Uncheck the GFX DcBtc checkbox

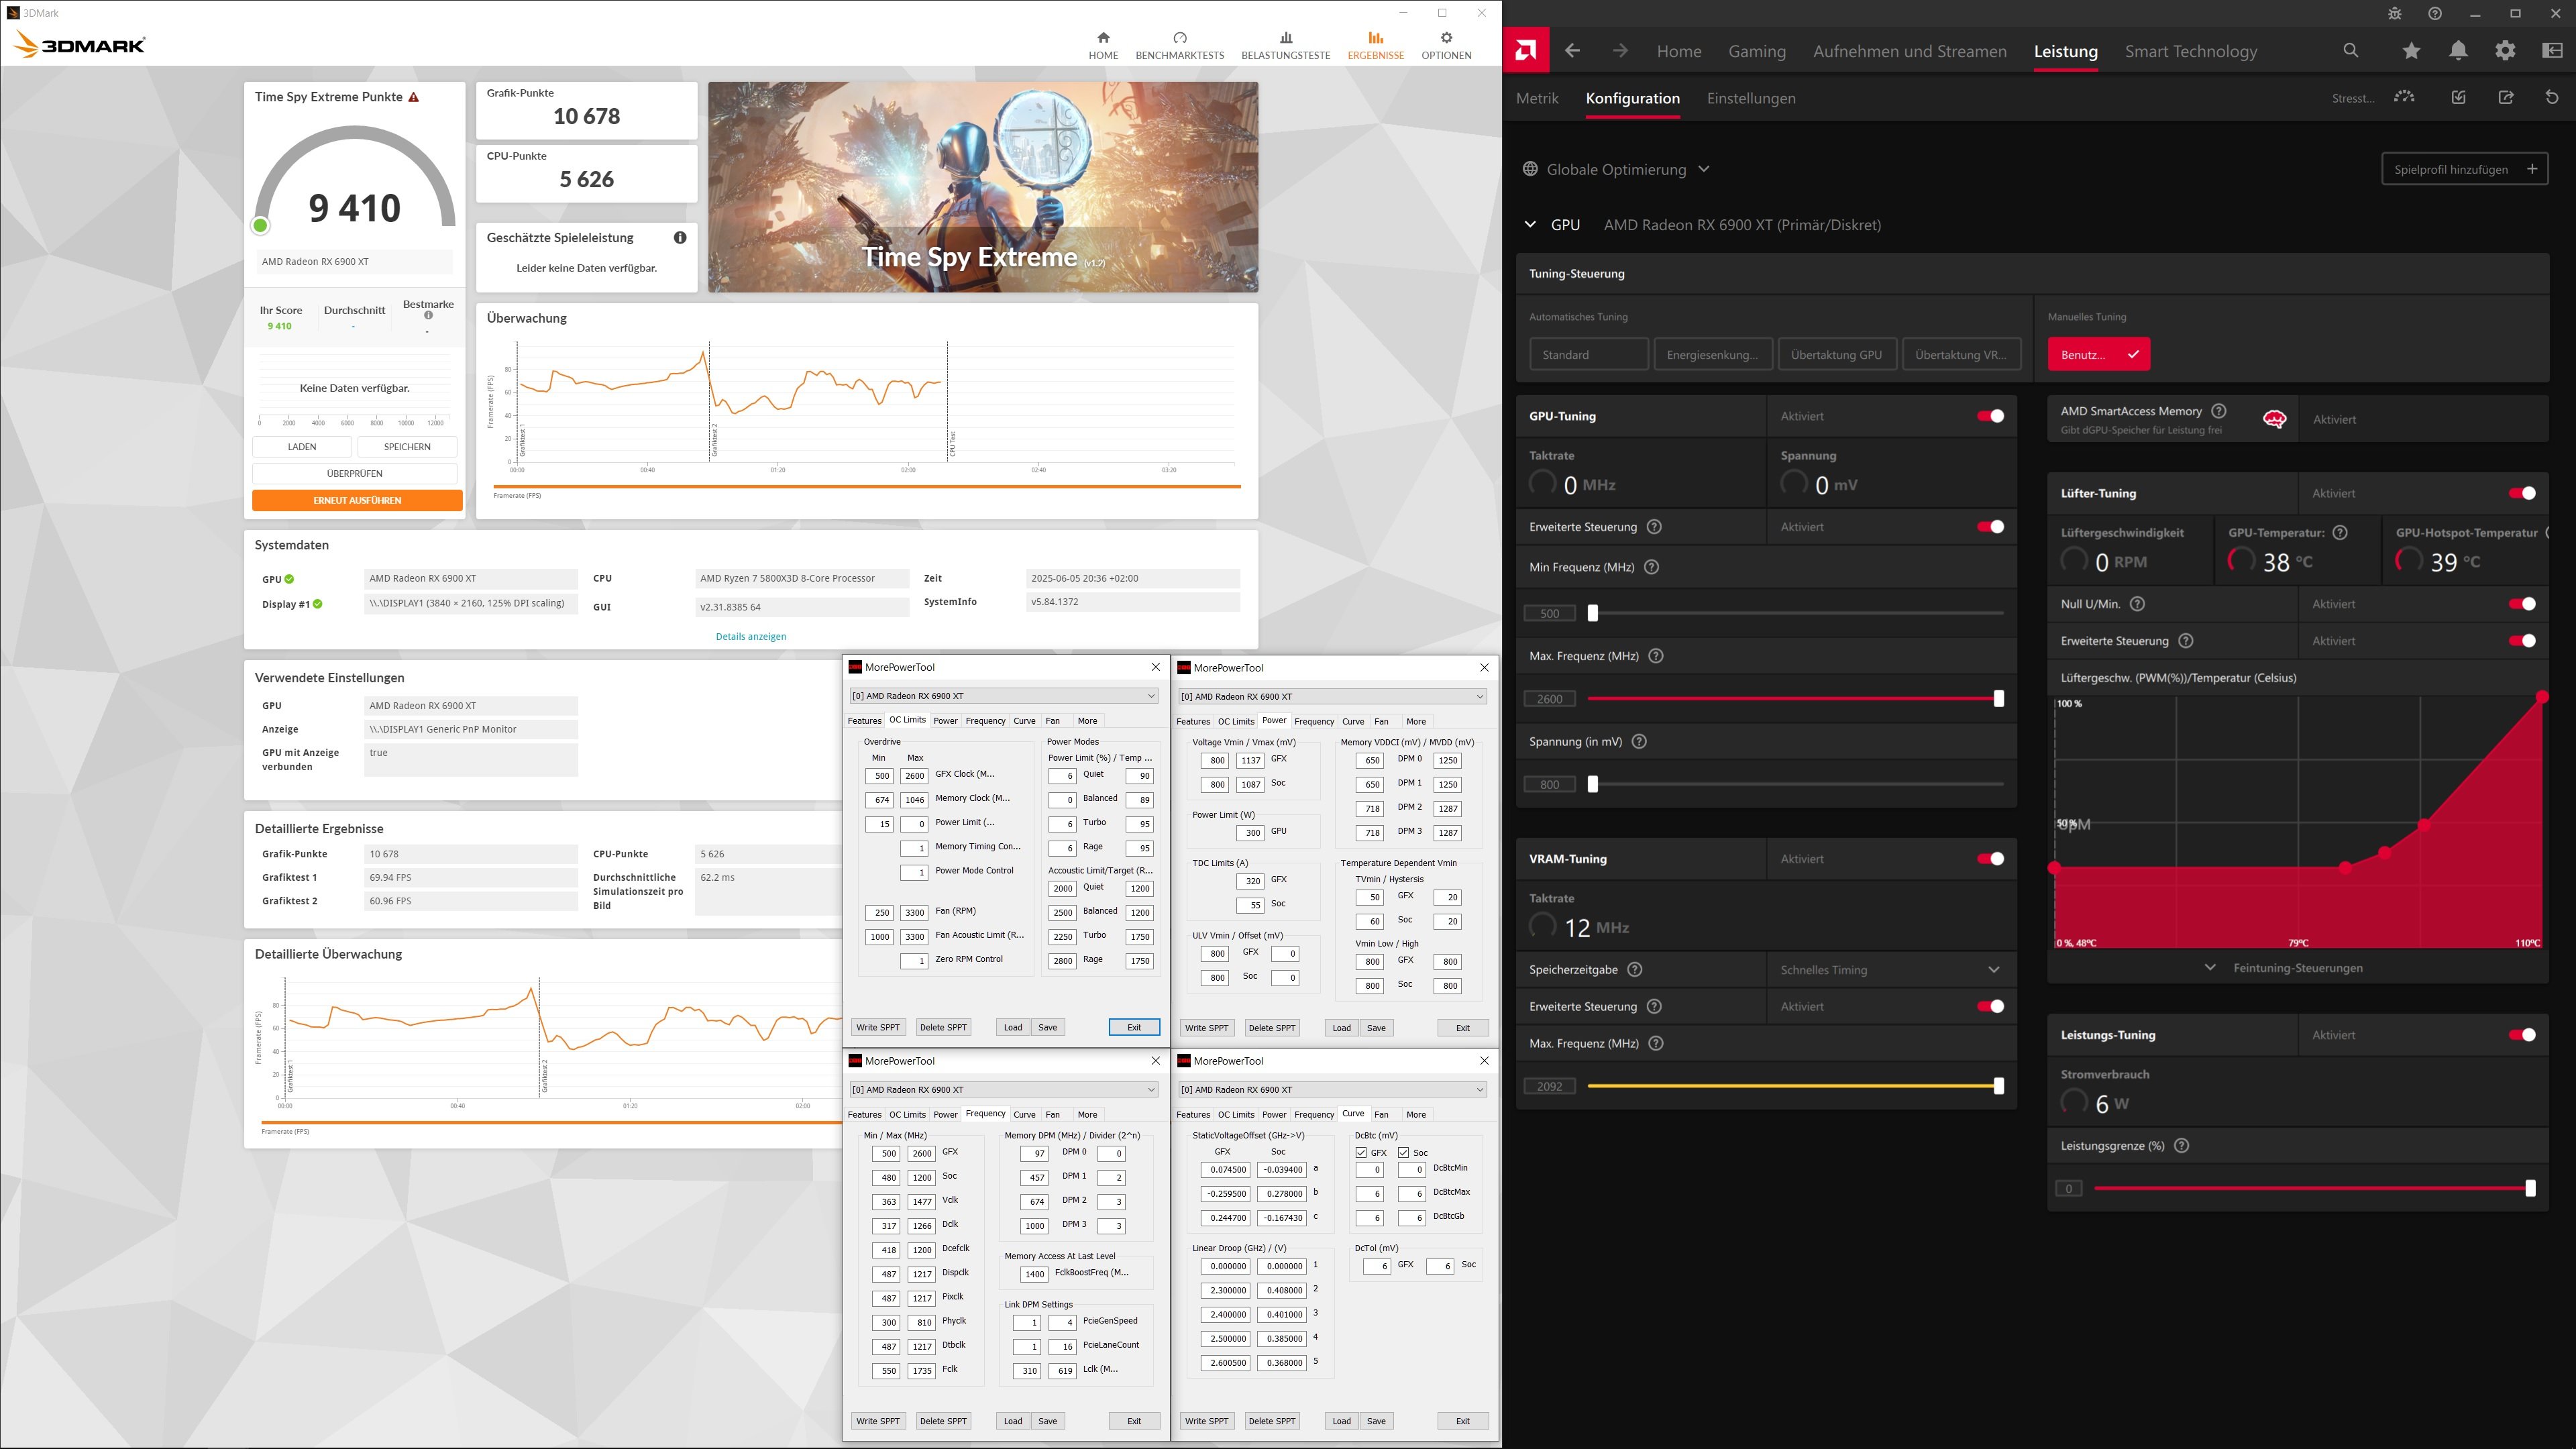pos(1361,1153)
